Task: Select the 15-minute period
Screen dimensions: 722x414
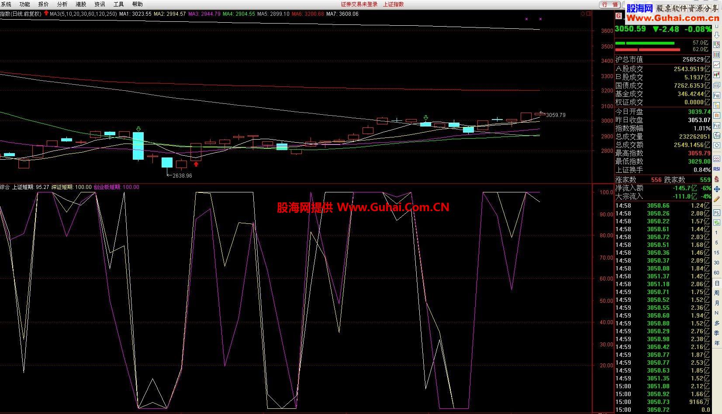Action: [x=716, y=253]
